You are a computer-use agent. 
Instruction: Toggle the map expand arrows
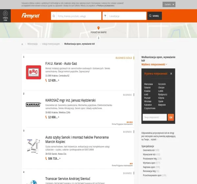point(98,38)
